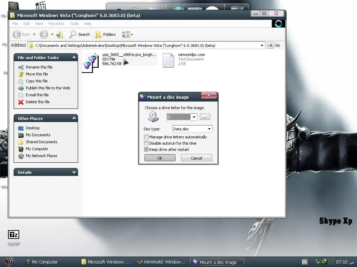
Task: Click the 321 media player desktop icon
Action: 40,6
